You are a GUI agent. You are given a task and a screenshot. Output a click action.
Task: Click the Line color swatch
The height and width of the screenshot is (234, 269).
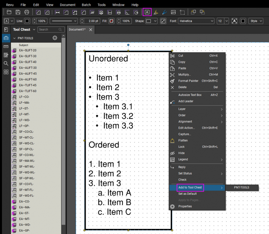coord(27,21)
